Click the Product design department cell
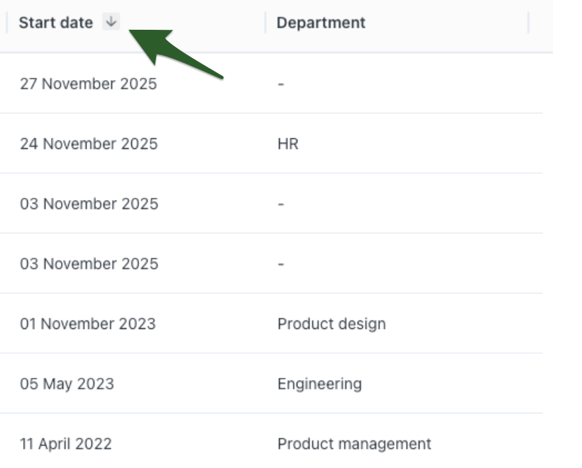 tap(331, 324)
